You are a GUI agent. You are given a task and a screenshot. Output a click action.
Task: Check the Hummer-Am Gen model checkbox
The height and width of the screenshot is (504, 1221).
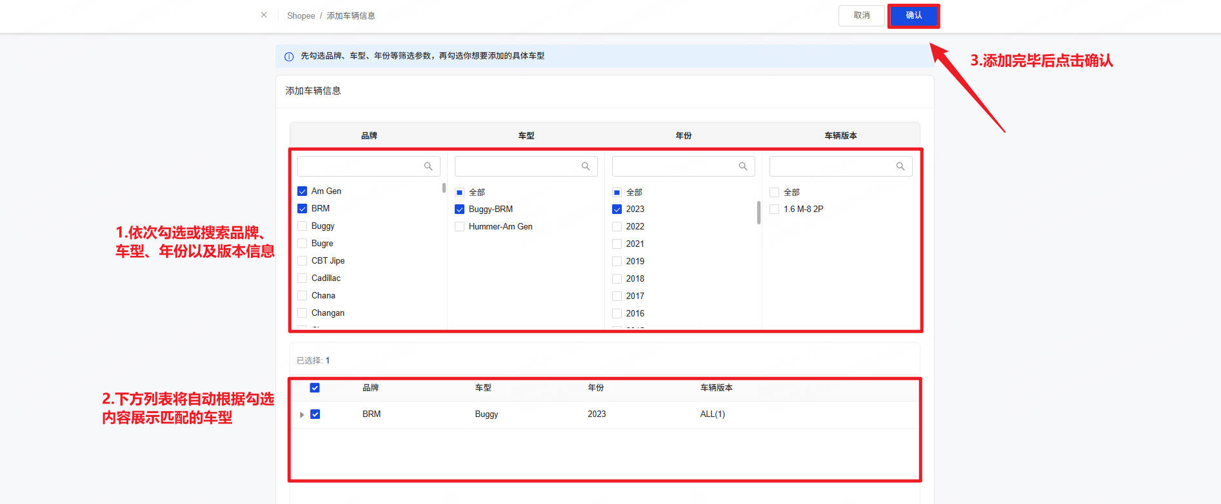459,227
